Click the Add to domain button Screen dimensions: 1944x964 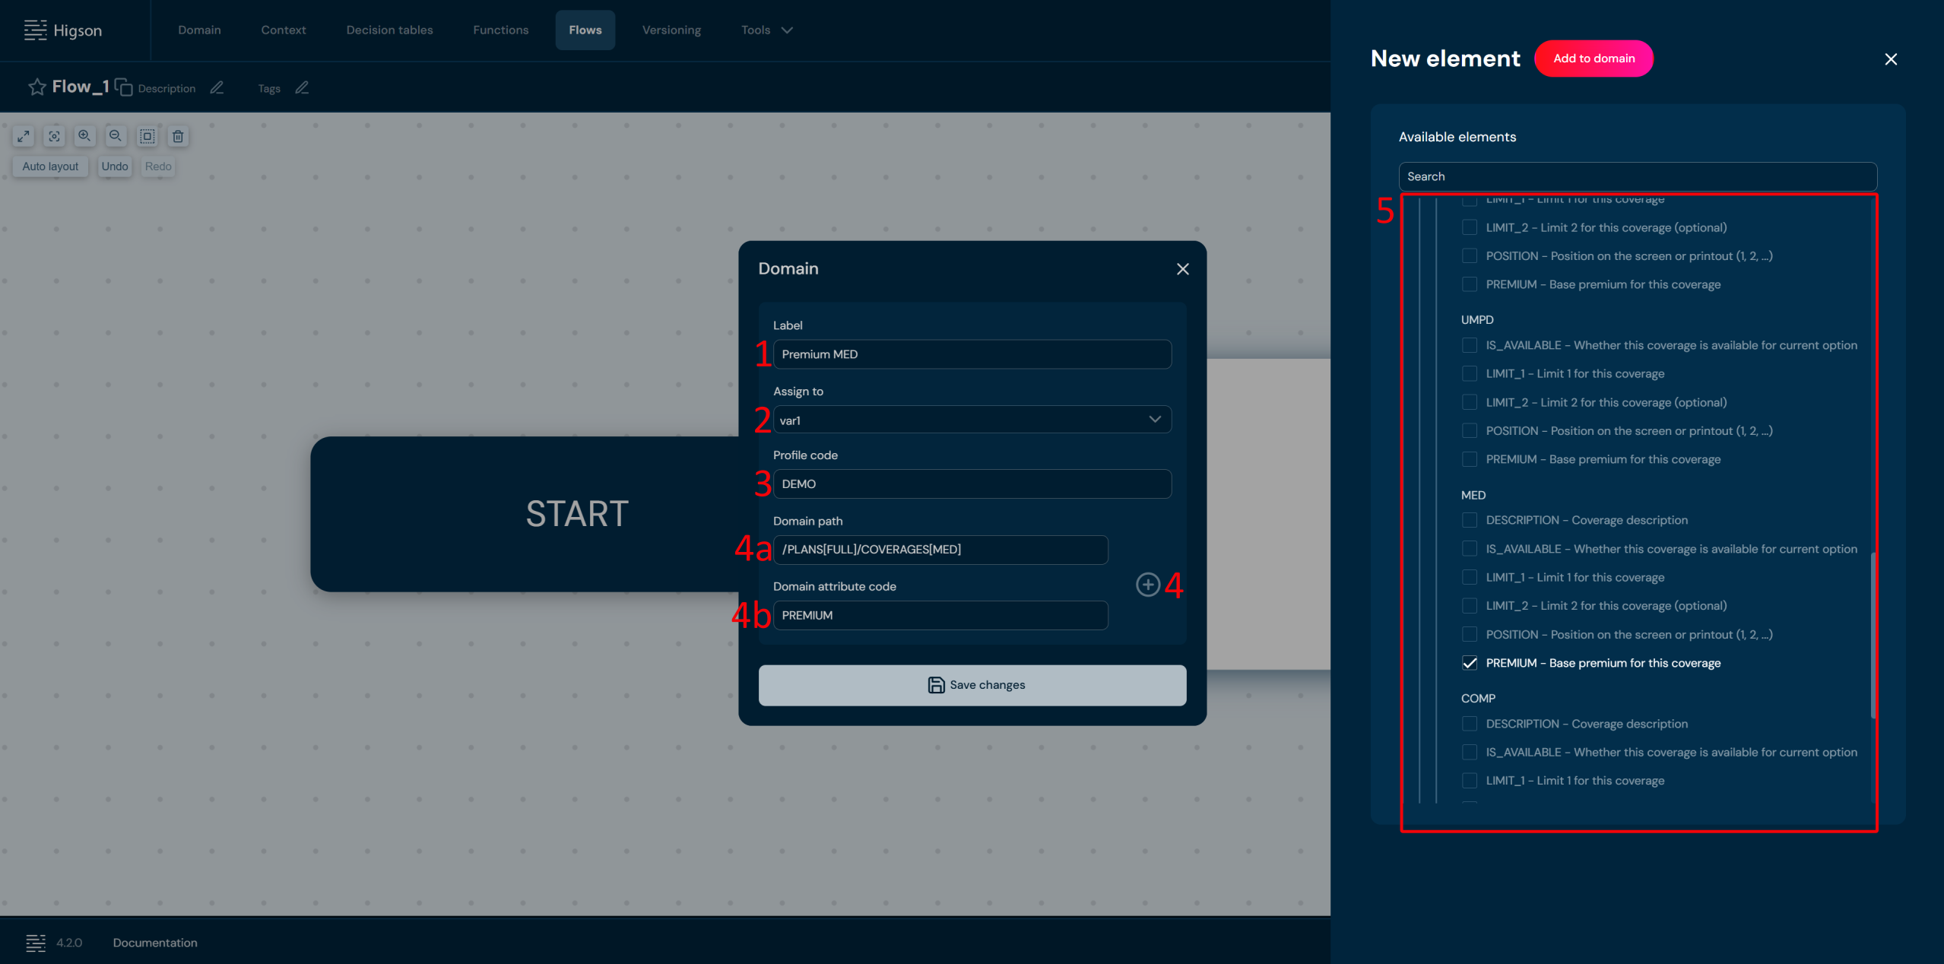click(1594, 59)
